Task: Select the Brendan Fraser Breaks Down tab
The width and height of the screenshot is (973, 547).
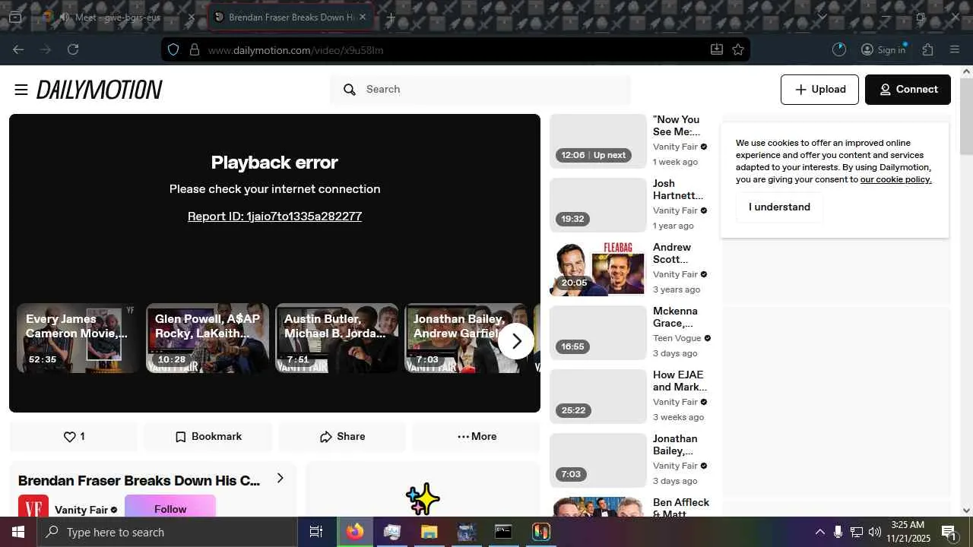Action: click(x=290, y=17)
